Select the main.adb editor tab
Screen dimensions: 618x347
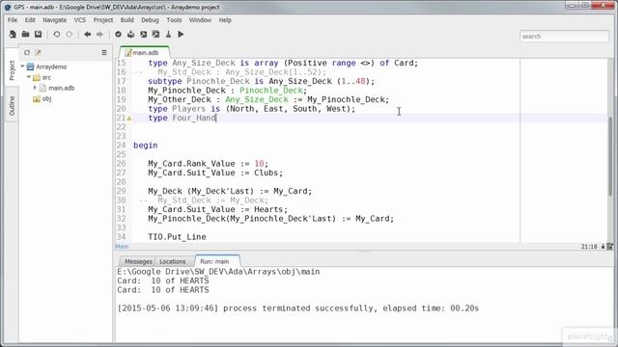(x=145, y=52)
